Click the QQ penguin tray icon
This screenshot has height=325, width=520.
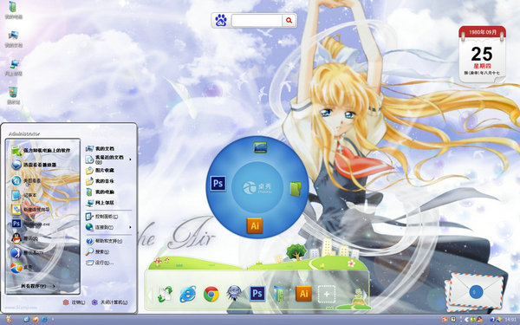(479, 319)
